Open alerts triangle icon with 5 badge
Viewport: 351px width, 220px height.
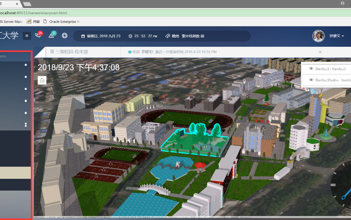52,35
